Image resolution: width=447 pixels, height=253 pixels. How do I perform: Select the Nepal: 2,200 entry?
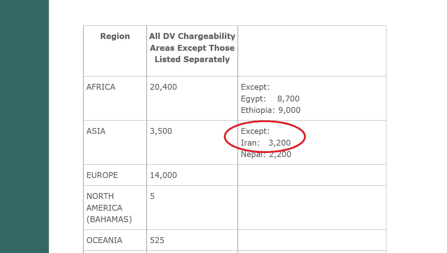(x=266, y=154)
